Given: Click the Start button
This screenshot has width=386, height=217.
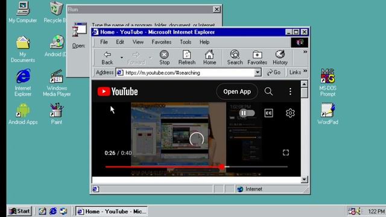Looking at the screenshot, I should point(19,211).
